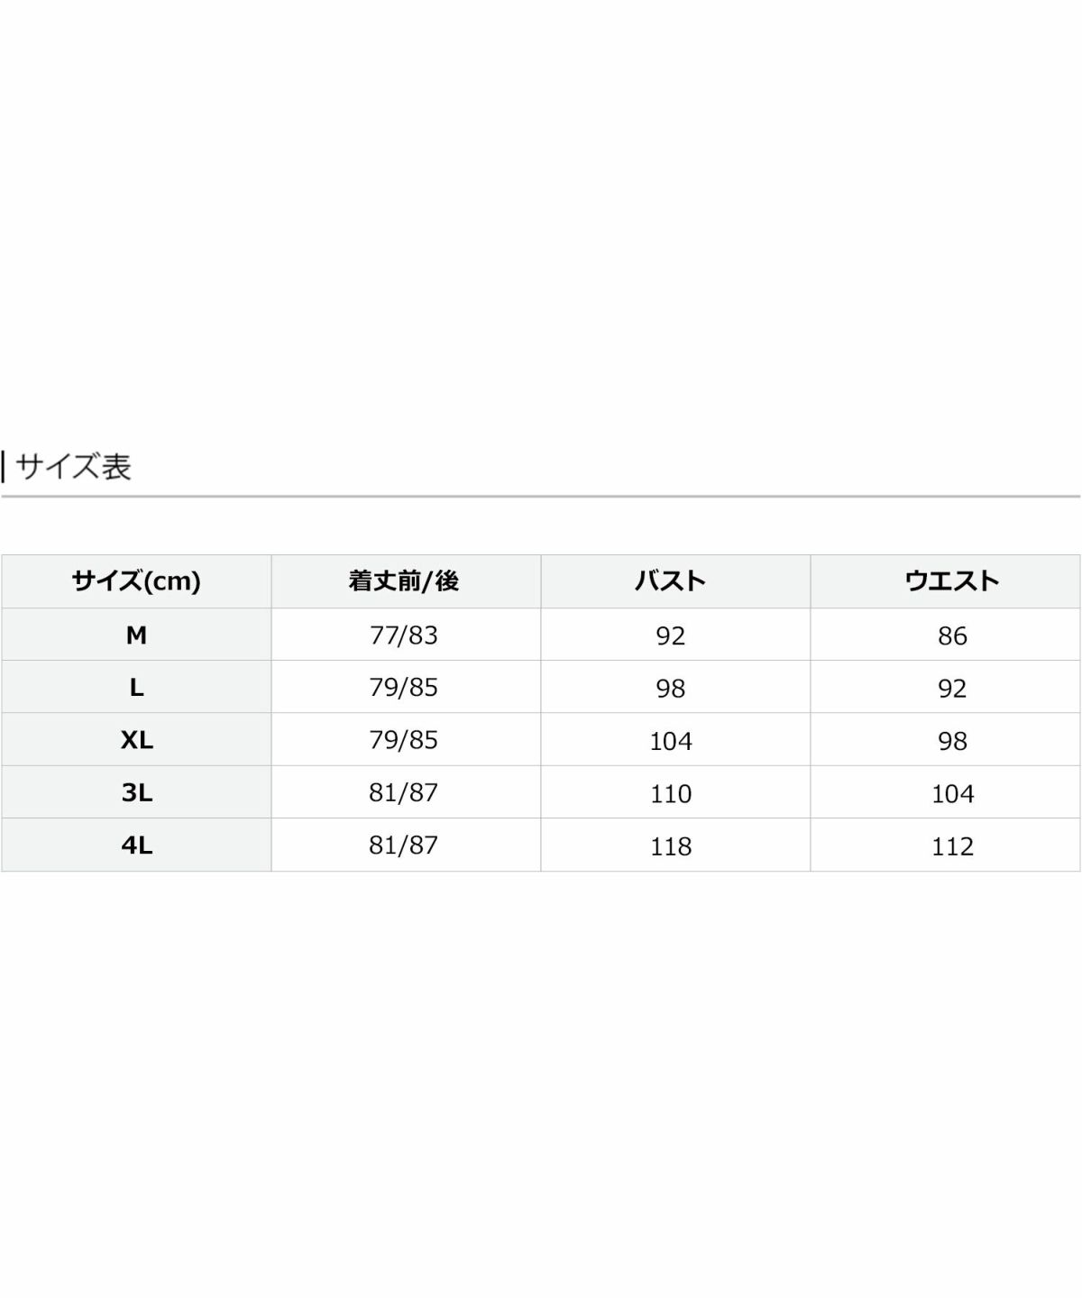Viewport: 1082px width, 1298px height.
Task: Click waist value 104 in 3L row
Action: [952, 794]
